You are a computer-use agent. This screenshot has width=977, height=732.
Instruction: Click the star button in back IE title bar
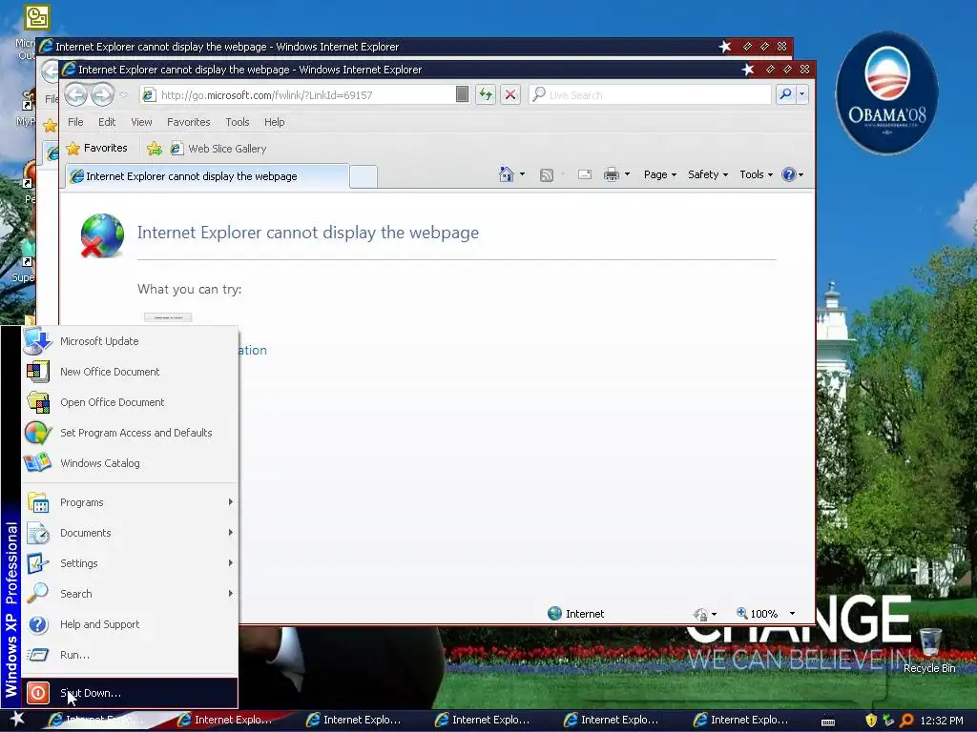pos(725,46)
